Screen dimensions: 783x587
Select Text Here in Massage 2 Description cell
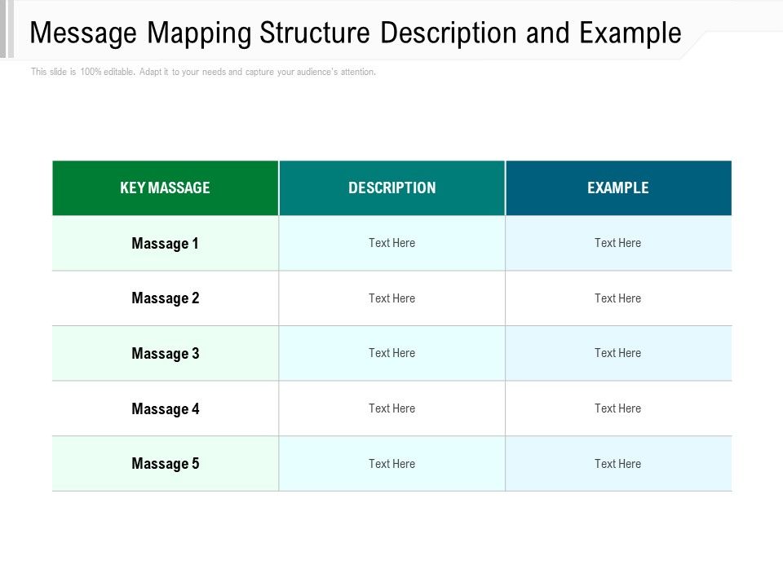point(392,298)
